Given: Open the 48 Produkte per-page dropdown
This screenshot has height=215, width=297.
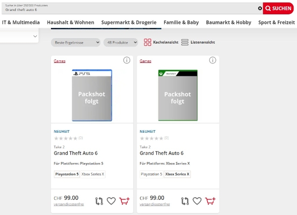Looking at the screenshot, I should click(x=121, y=43).
